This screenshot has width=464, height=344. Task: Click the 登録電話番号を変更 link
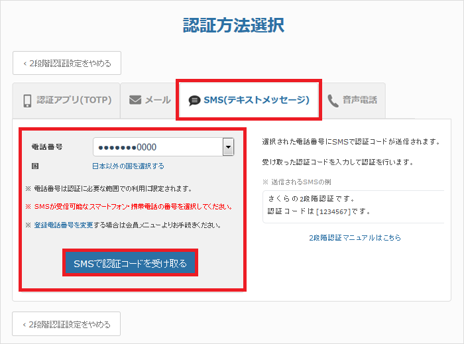tap(62, 225)
